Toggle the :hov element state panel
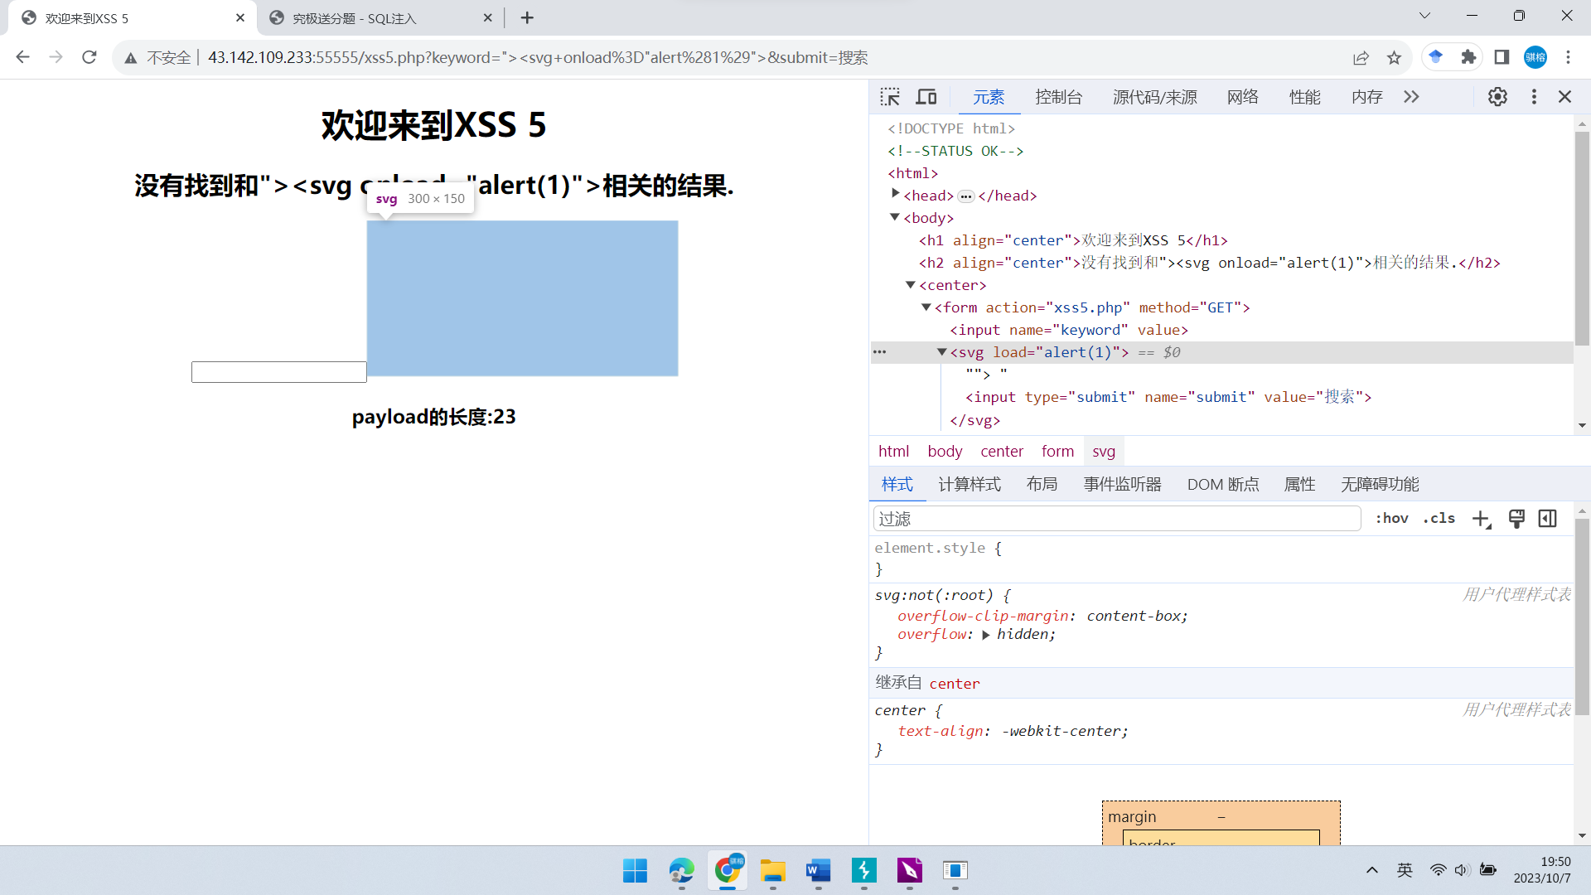 1392,519
